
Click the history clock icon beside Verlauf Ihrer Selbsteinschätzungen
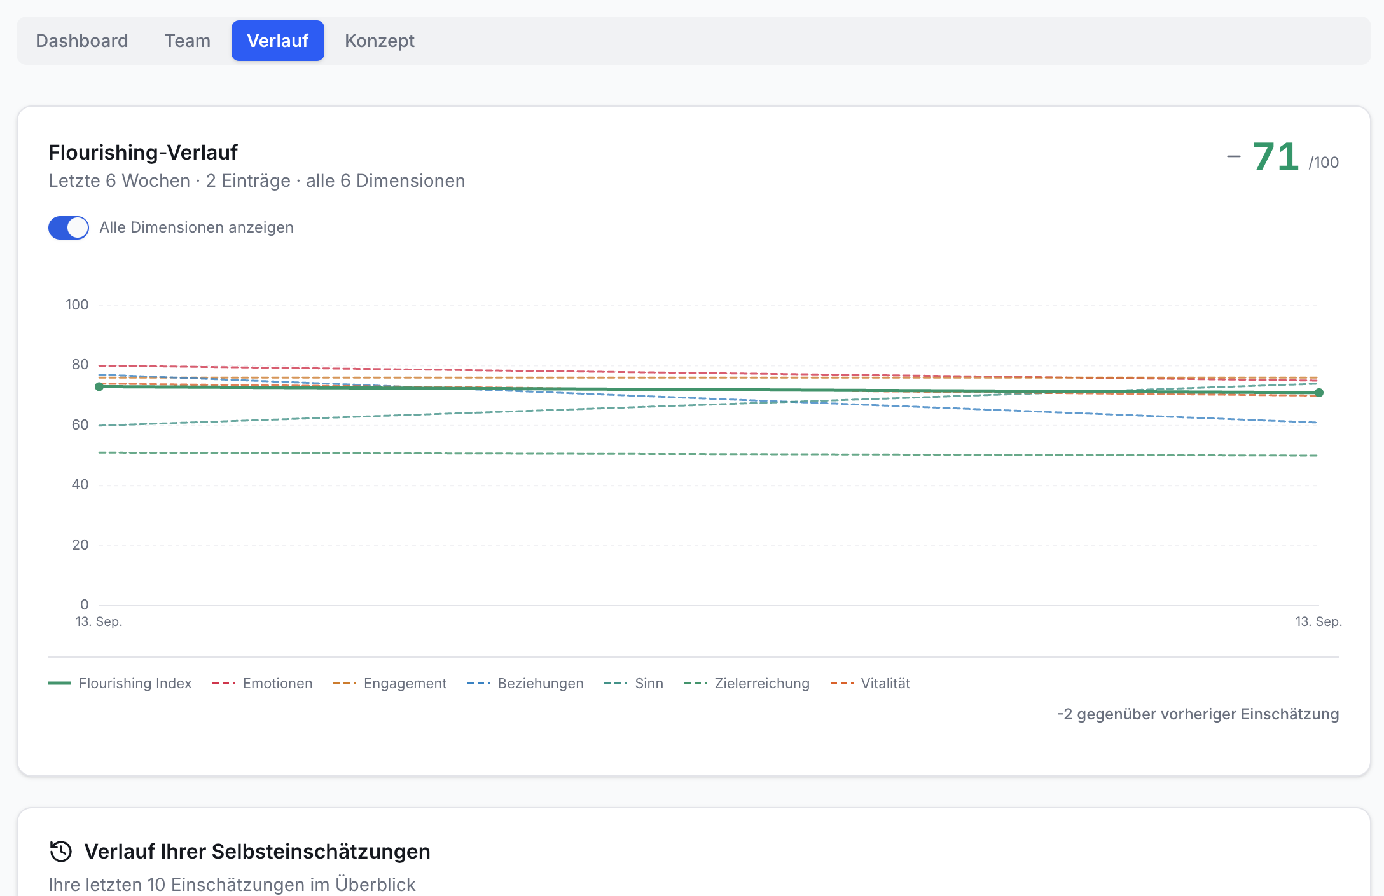(x=61, y=851)
